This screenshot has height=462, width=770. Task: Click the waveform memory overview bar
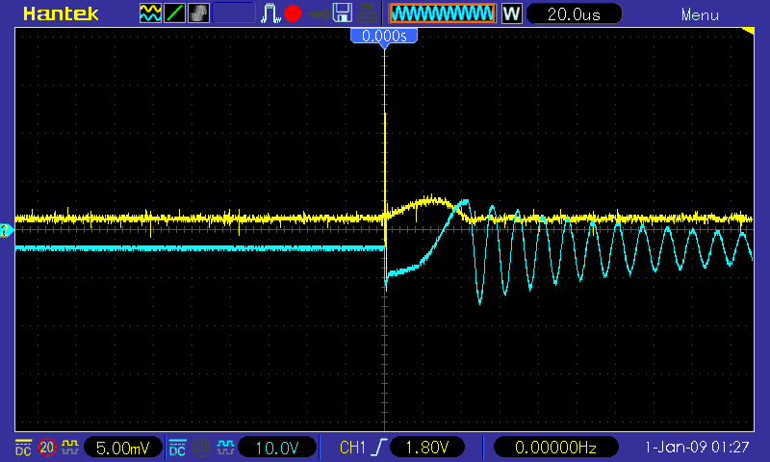point(443,13)
